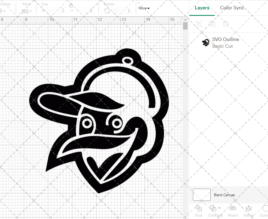Click the Blank Canvas color swatch
Viewport: 268px width, 219px height.
[x=202, y=195]
